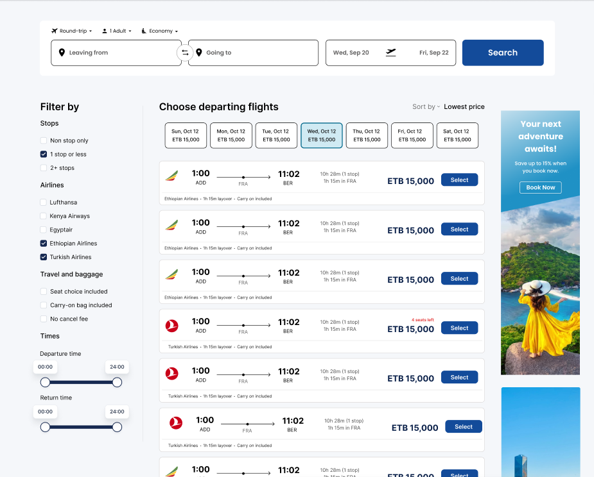This screenshot has height=477, width=594.
Task: Check the Kenya Airways airline filter
Action: (43, 216)
